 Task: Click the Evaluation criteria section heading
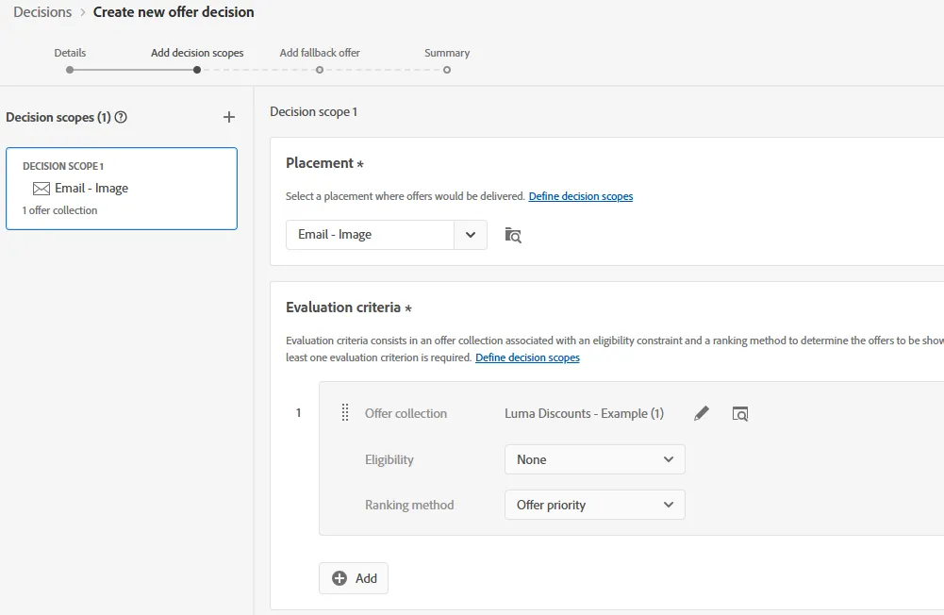[x=343, y=307]
